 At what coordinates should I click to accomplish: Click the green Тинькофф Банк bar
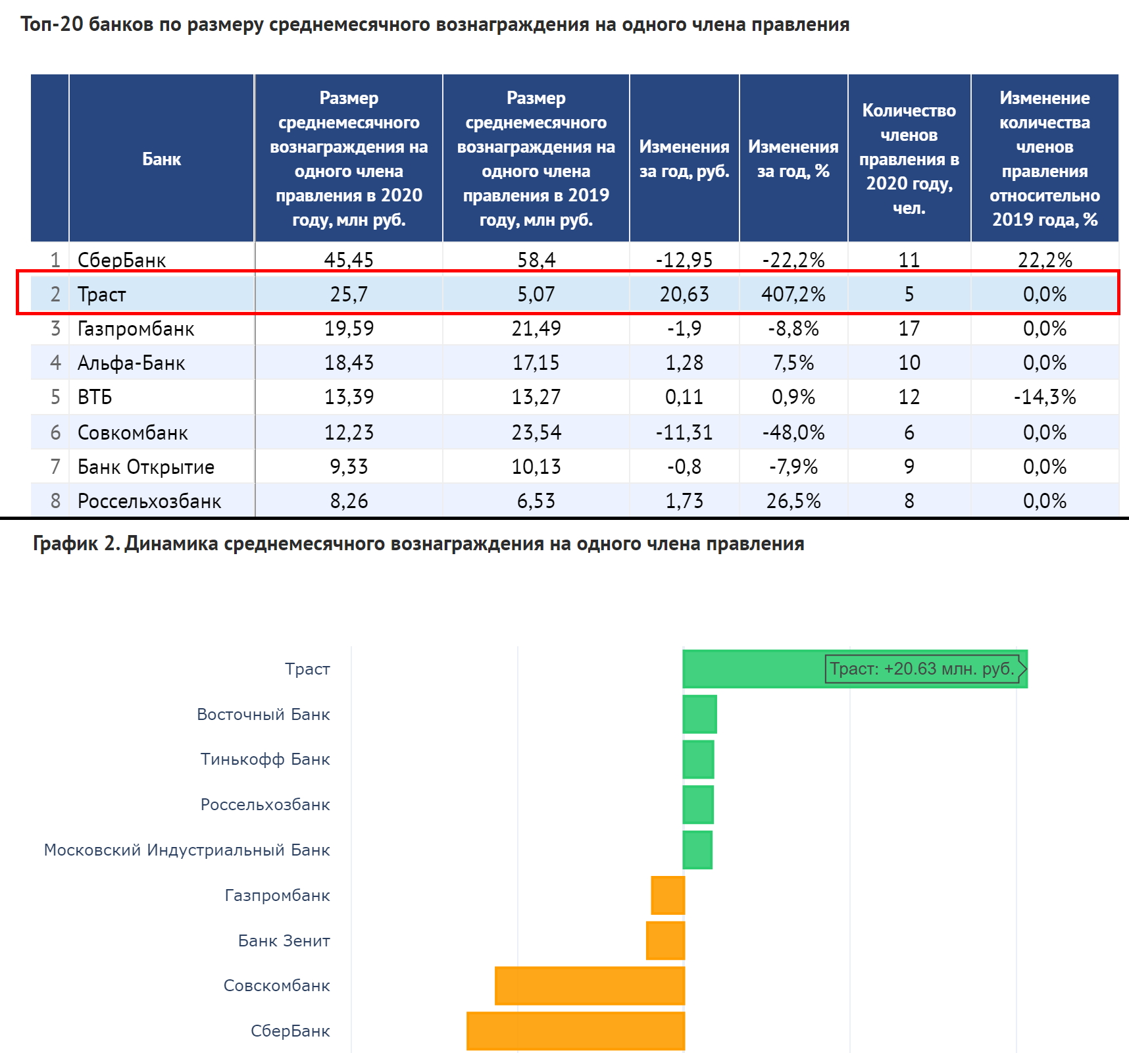(698, 759)
